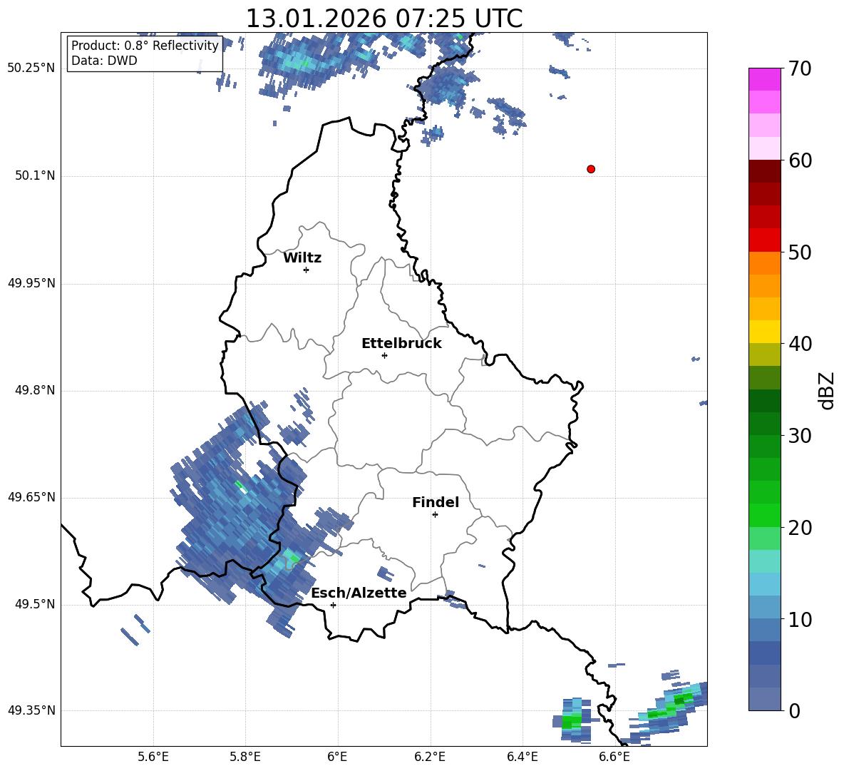Click the 13.01.2026 07:25 UTC title
Viewport: 844px width, 771px height.
click(384, 19)
